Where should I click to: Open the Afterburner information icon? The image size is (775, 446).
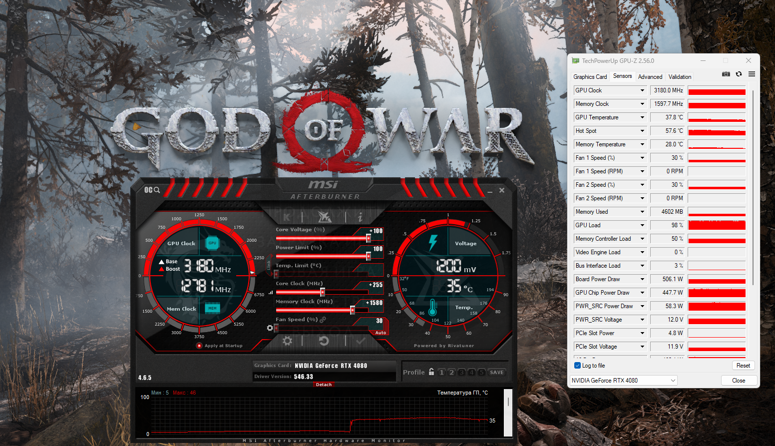pyautogui.click(x=360, y=217)
